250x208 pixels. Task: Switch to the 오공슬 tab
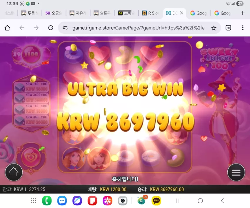(x=54, y=13)
